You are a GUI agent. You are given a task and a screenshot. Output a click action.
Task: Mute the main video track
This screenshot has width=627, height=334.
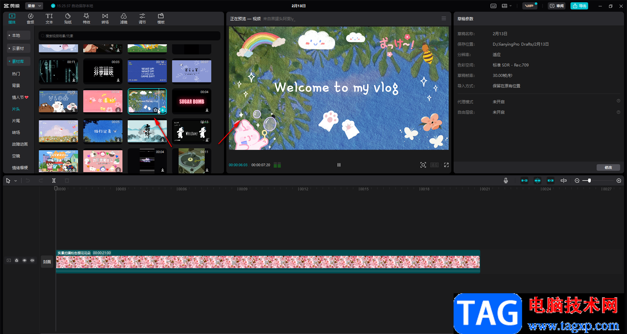32,260
